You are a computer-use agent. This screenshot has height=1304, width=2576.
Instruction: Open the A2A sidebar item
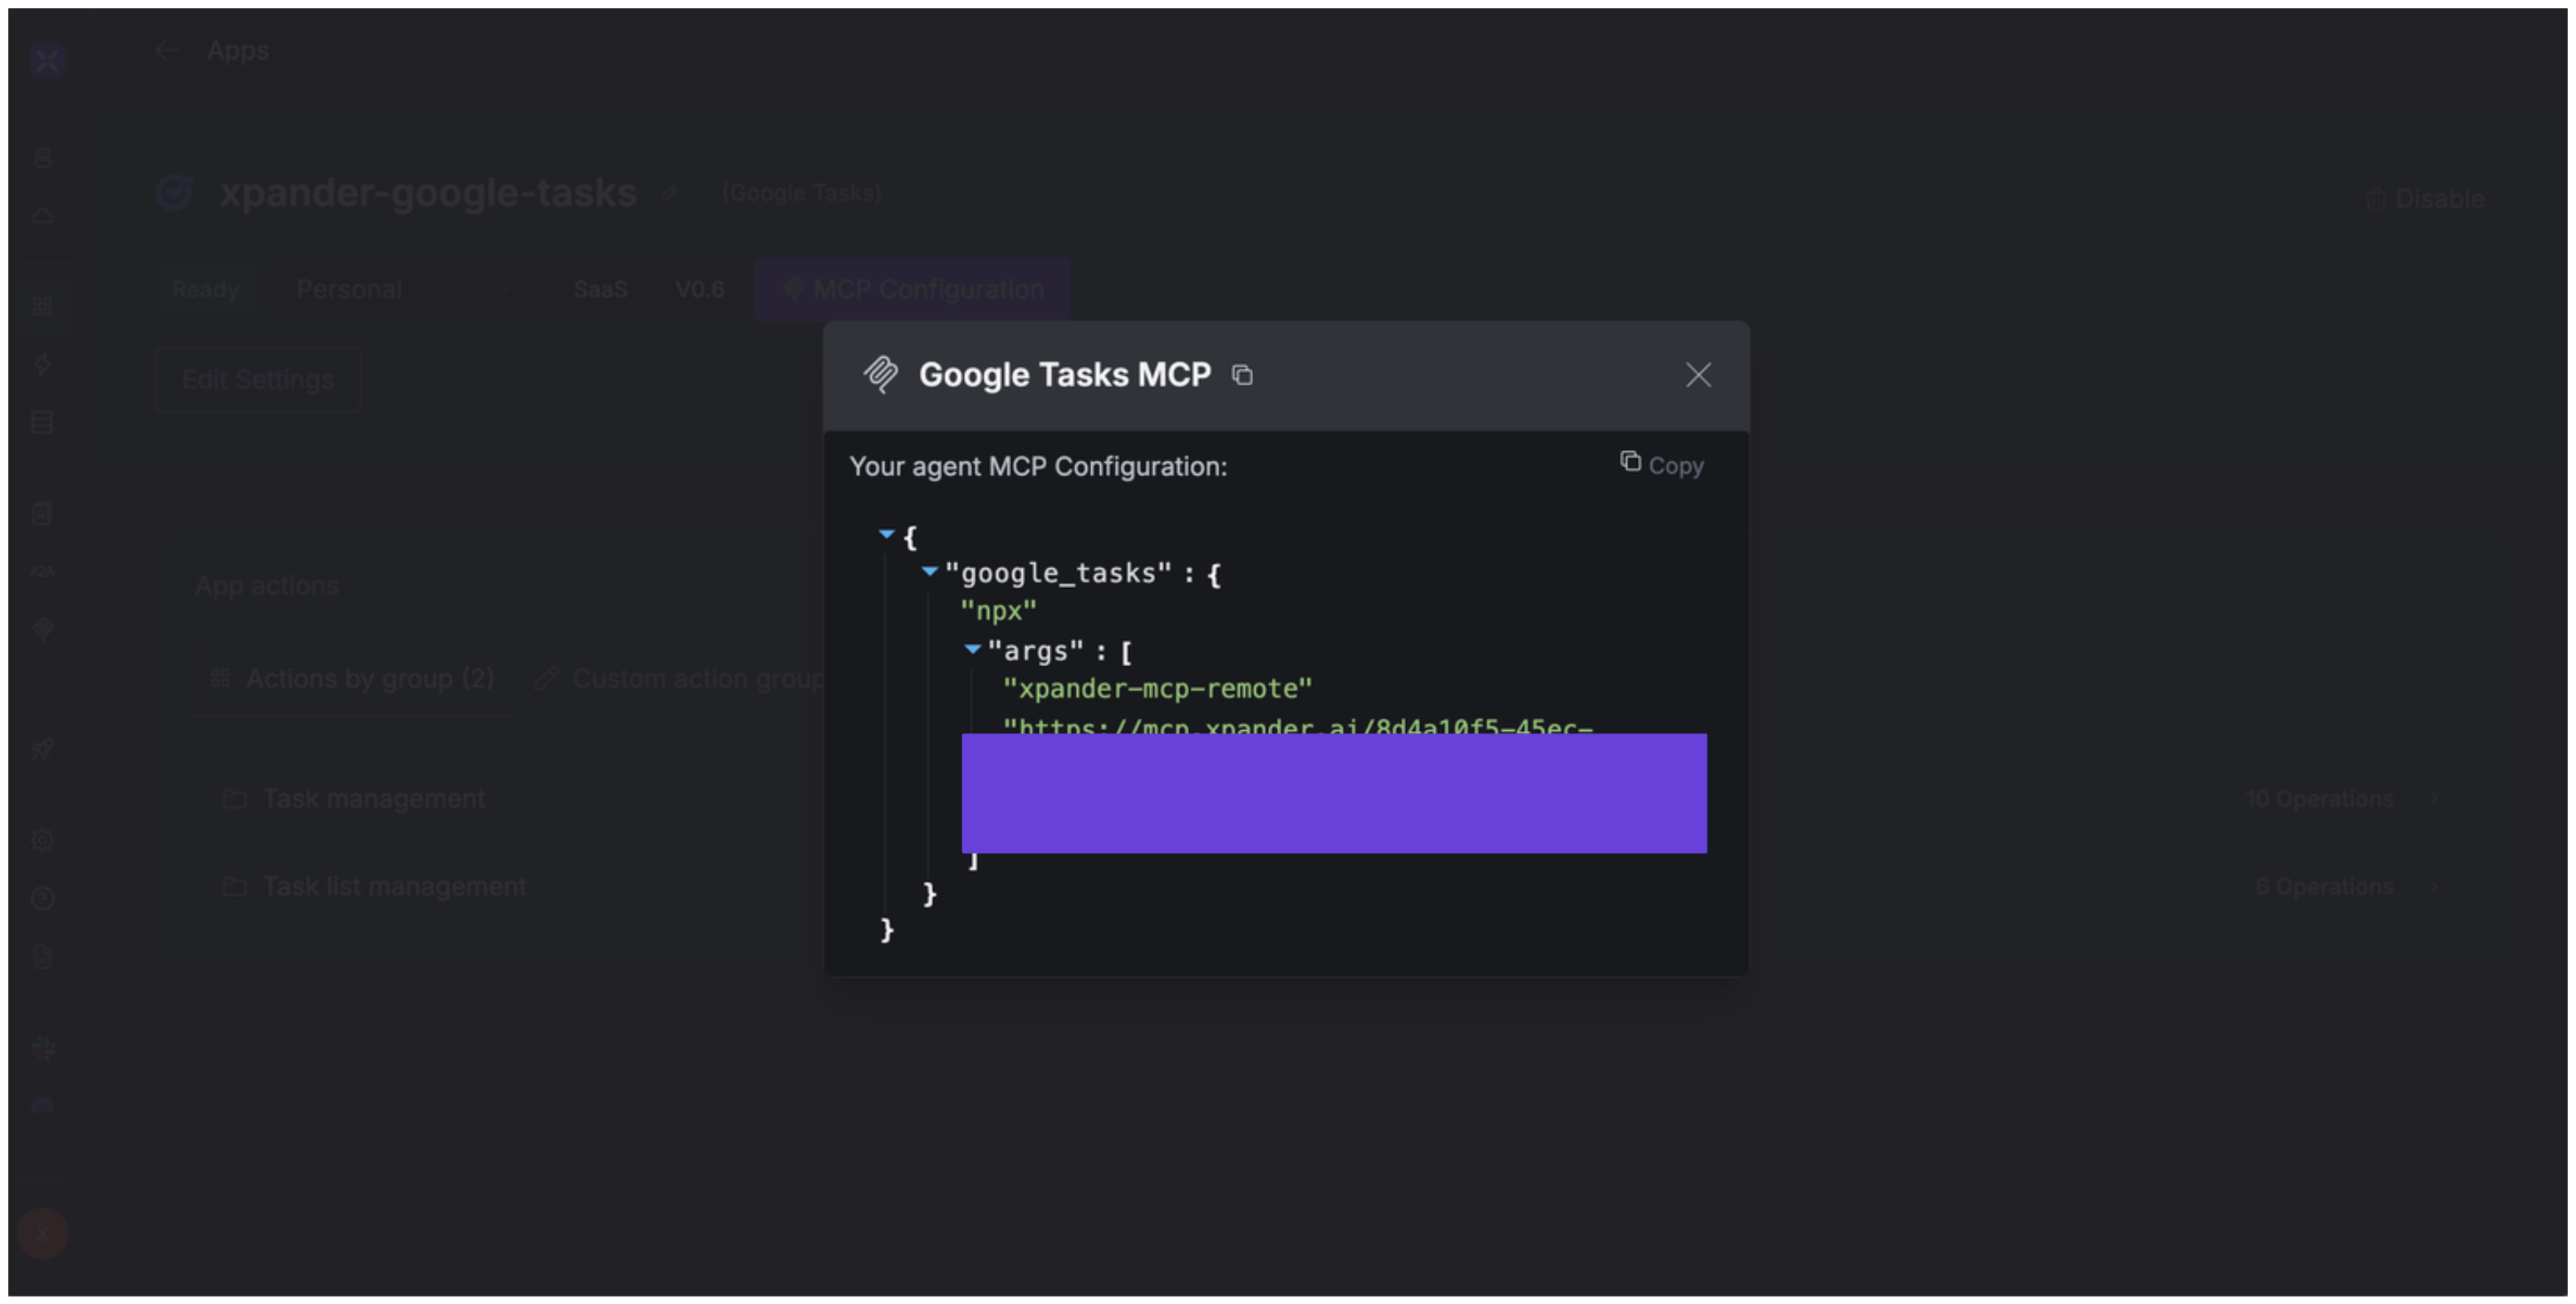pos(43,571)
